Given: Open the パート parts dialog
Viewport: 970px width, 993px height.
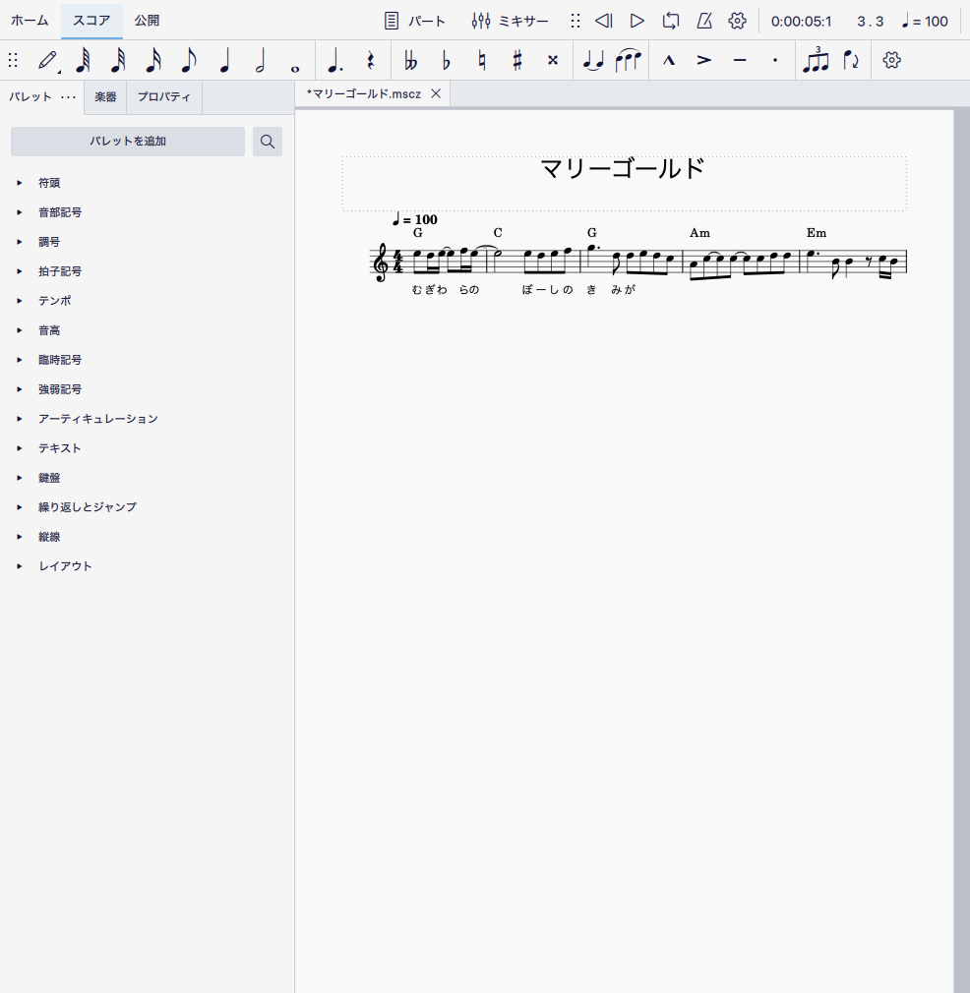Looking at the screenshot, I should click(414, 21).
